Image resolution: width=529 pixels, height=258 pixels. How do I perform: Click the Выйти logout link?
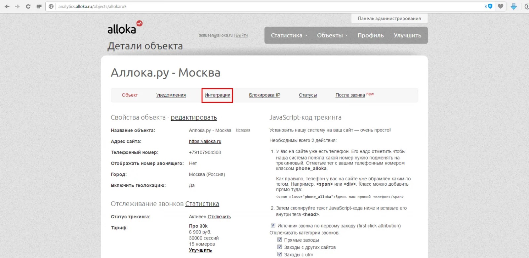pos(242,35)
